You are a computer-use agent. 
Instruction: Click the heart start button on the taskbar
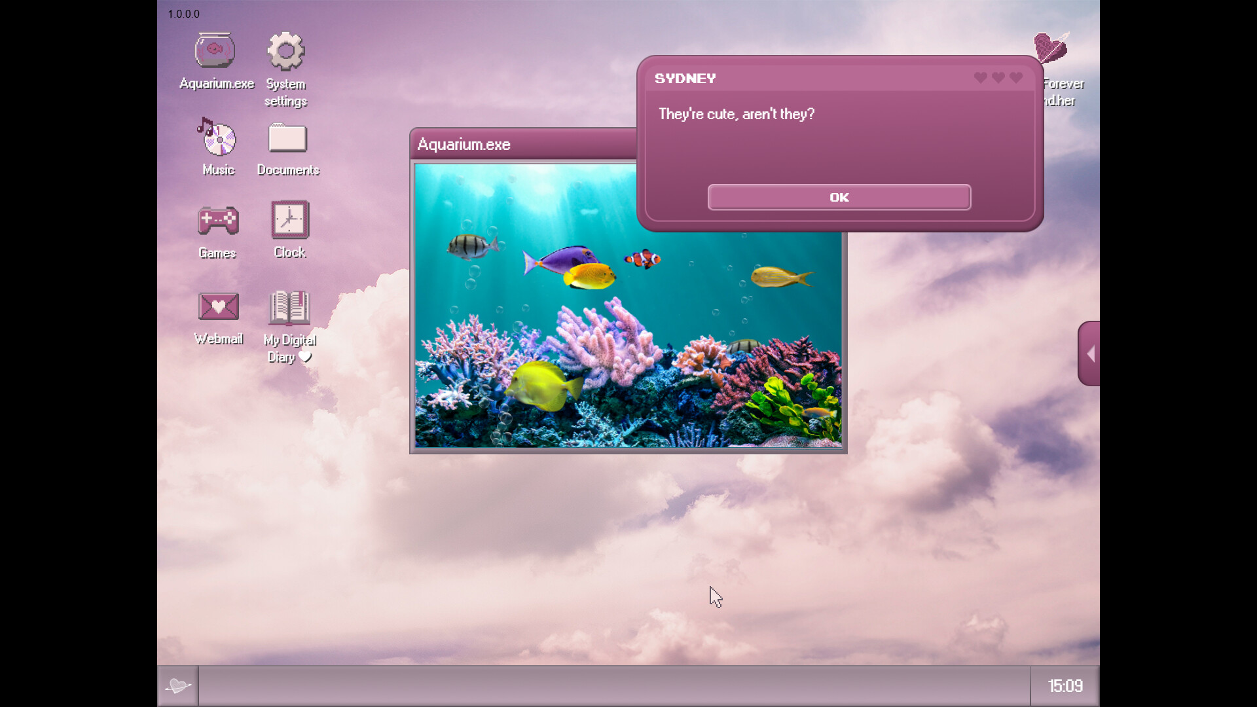coord(177,685)
